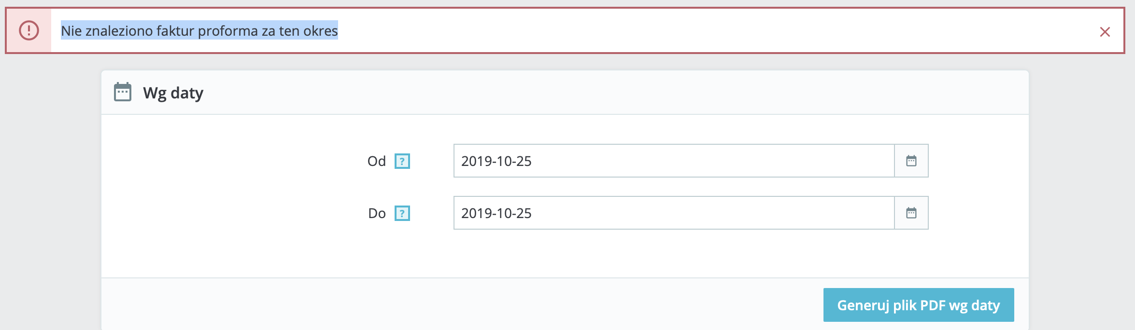Click the question mark help icon beside Do
Viewport: 1135px width, 330px height.
coord(403,214)
